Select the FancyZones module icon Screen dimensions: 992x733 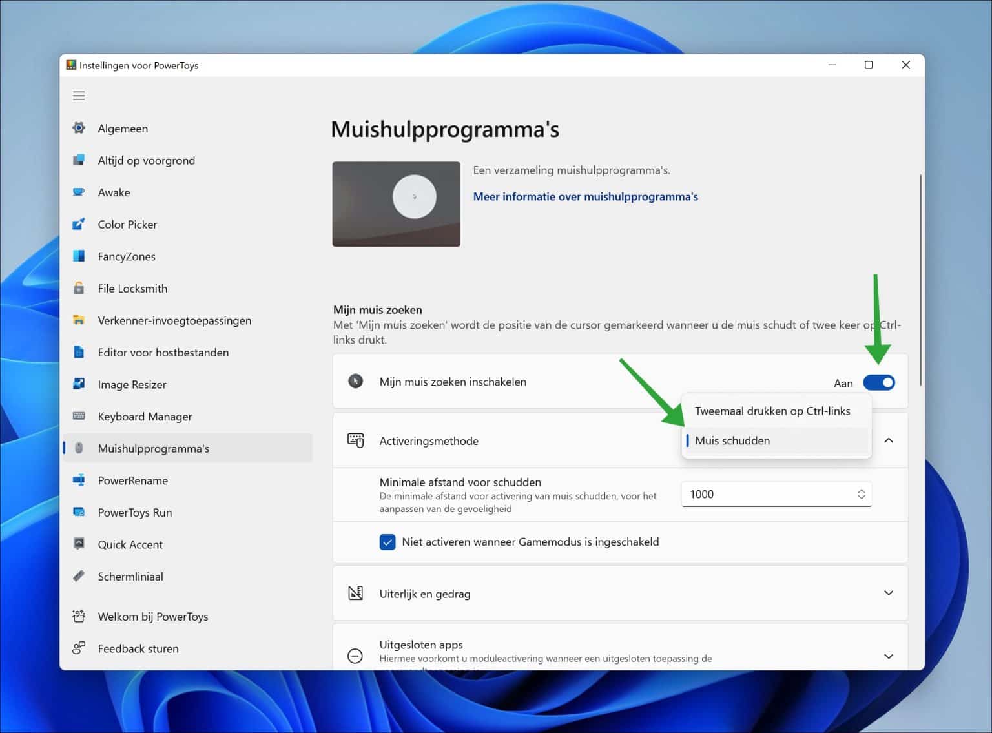[x=79, y=256]
